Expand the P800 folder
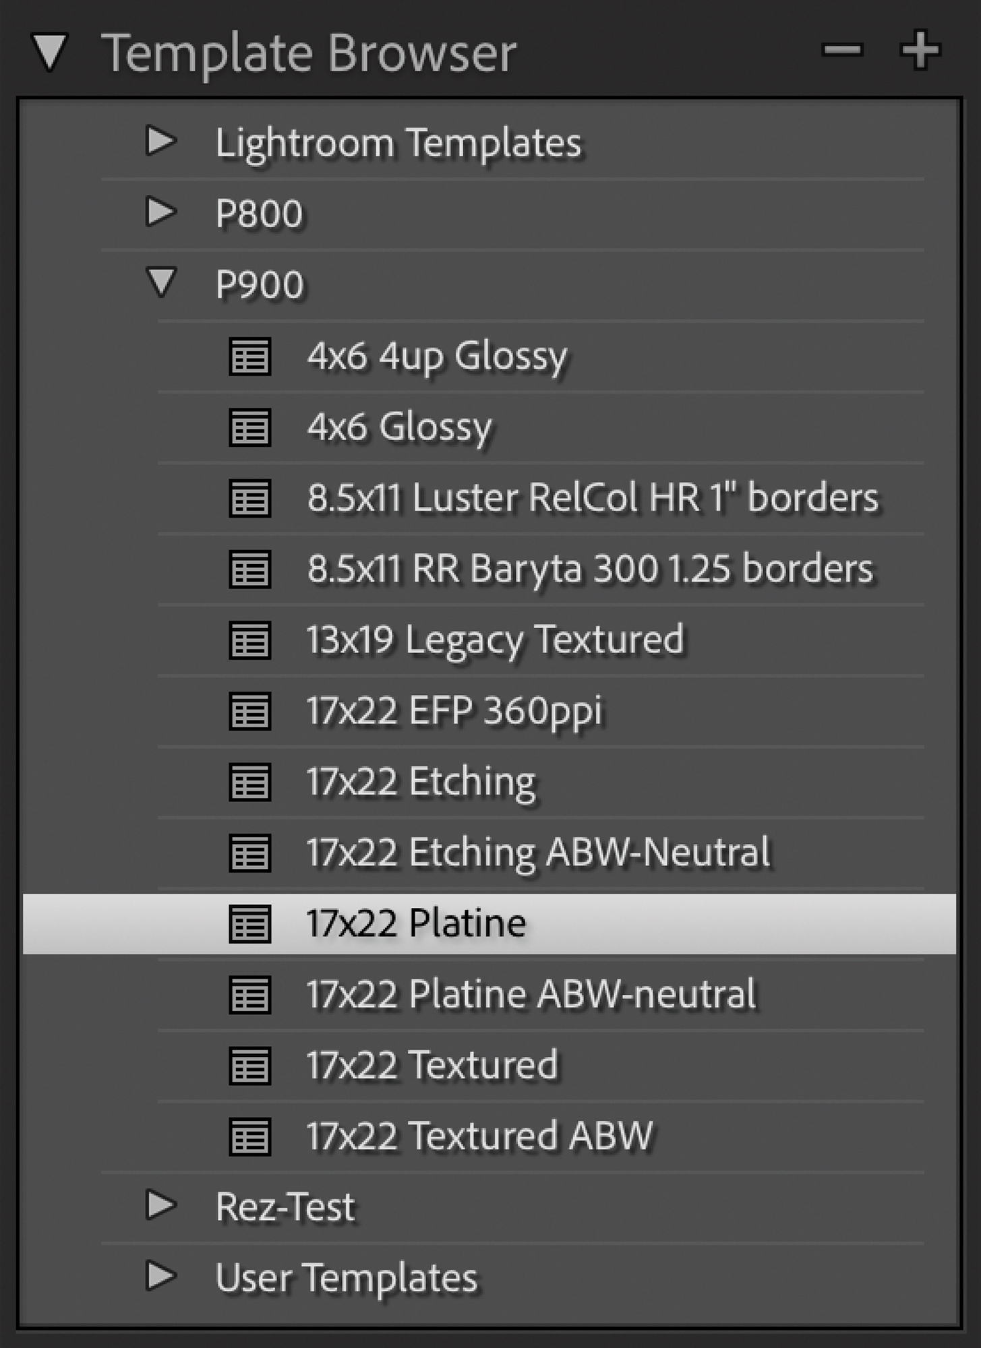Image resolution: width=981 pixels, height=1348 pixels. pyautogui.click(x=161, y=212)
